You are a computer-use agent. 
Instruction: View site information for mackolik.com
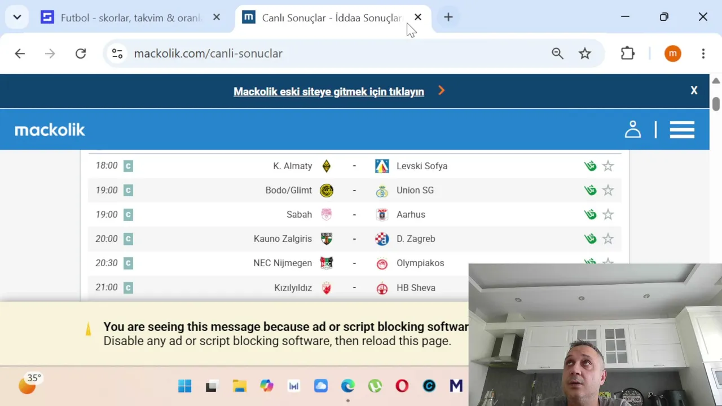117,54
